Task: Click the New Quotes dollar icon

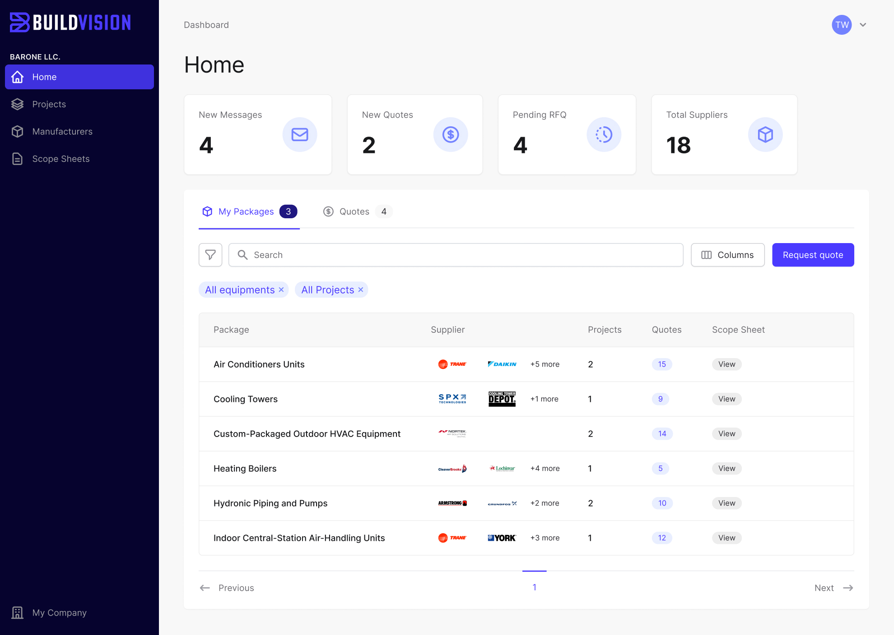Action: coord(450,134)
